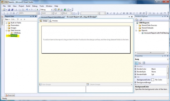Screen dimensions: 170x101
Task: Switch Properties to Alphabetical sort
Action: tap(140, 63)
